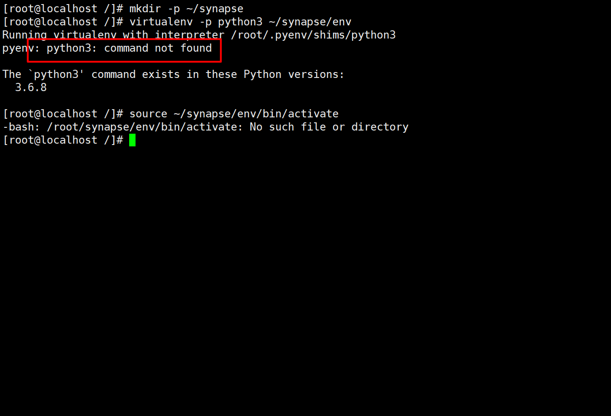The image size is (611, 416).
Task: Click the prompt before the virtualenv command
Action: (63, 22)
